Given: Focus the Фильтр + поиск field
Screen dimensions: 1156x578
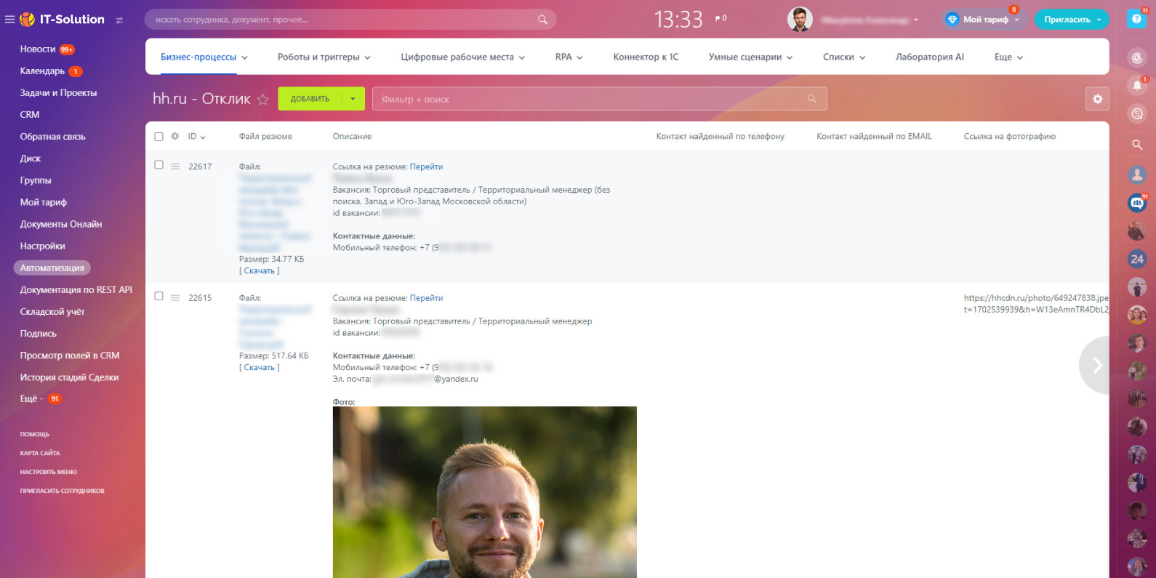Looking at the screenshot, I should (x=600, y=99).
